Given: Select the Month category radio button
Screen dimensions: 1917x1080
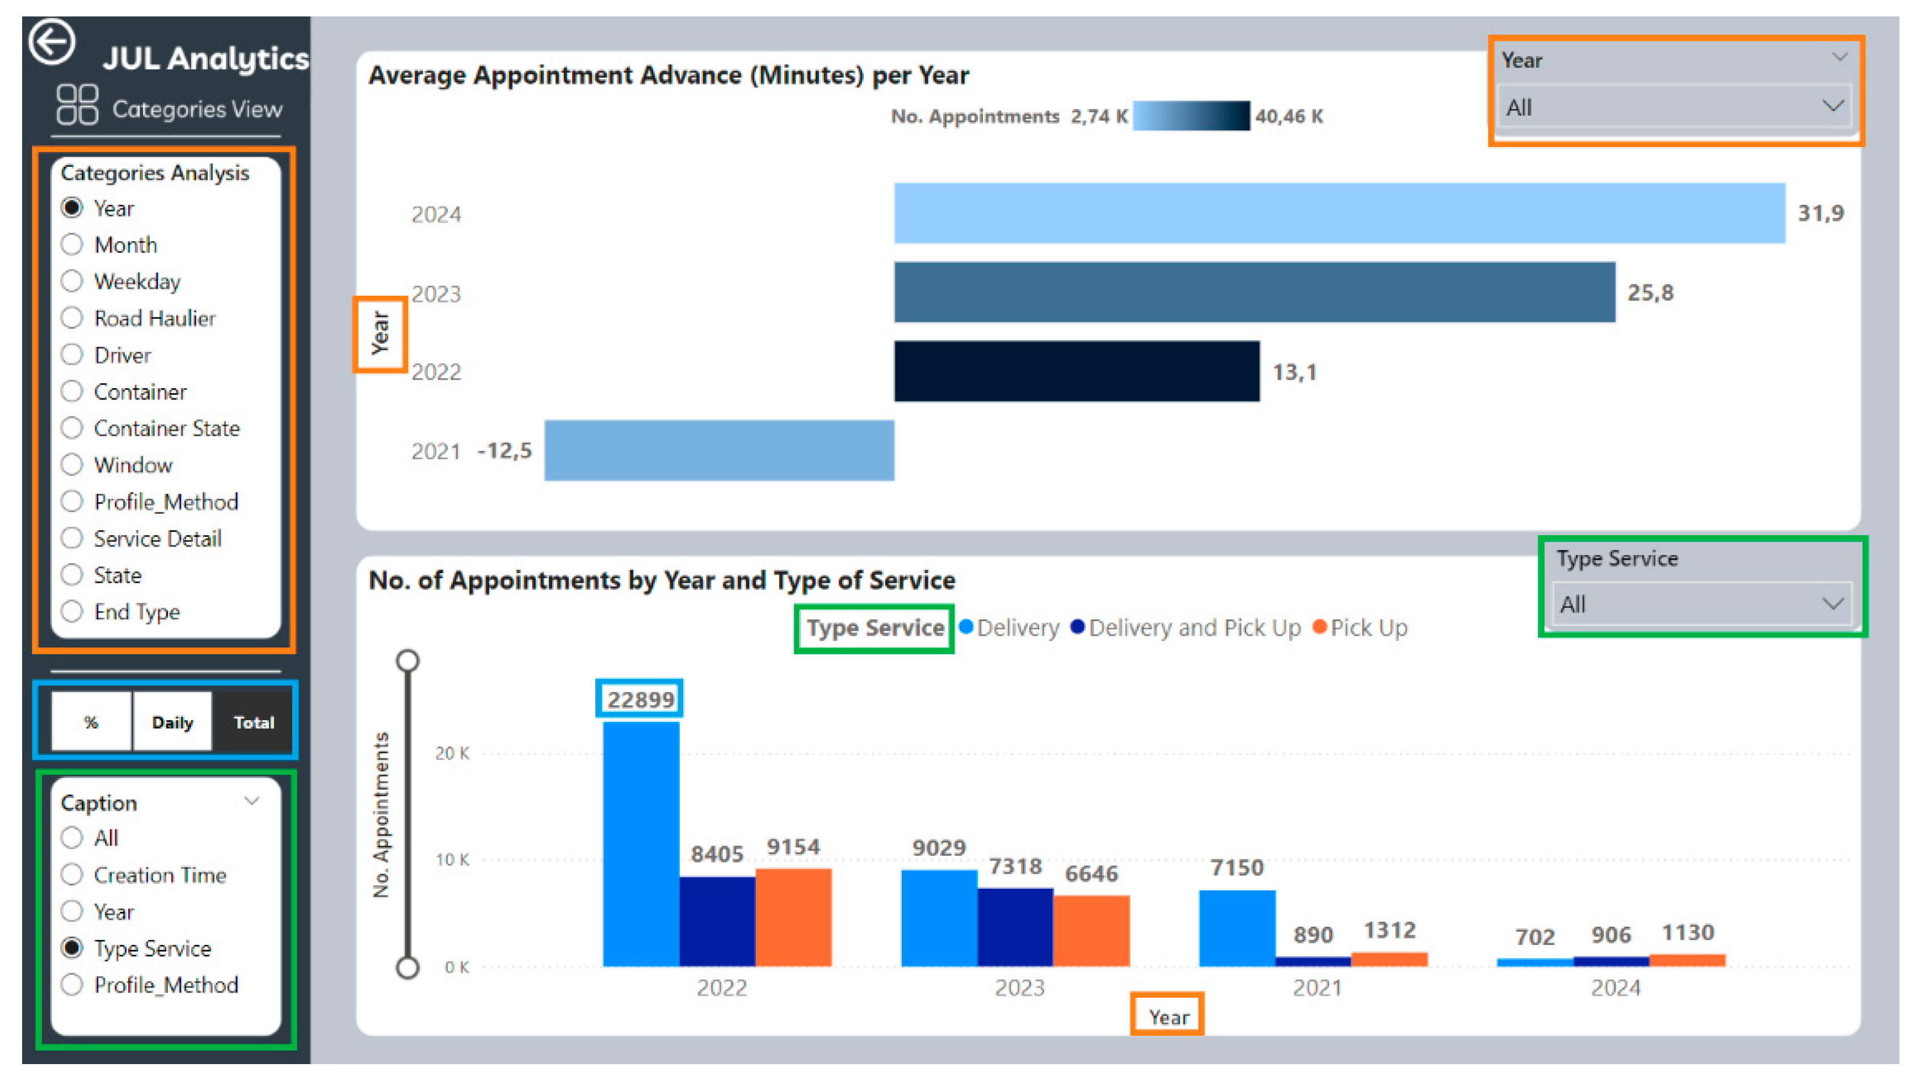Looking at the screenshot, I should tap(72, 244).
